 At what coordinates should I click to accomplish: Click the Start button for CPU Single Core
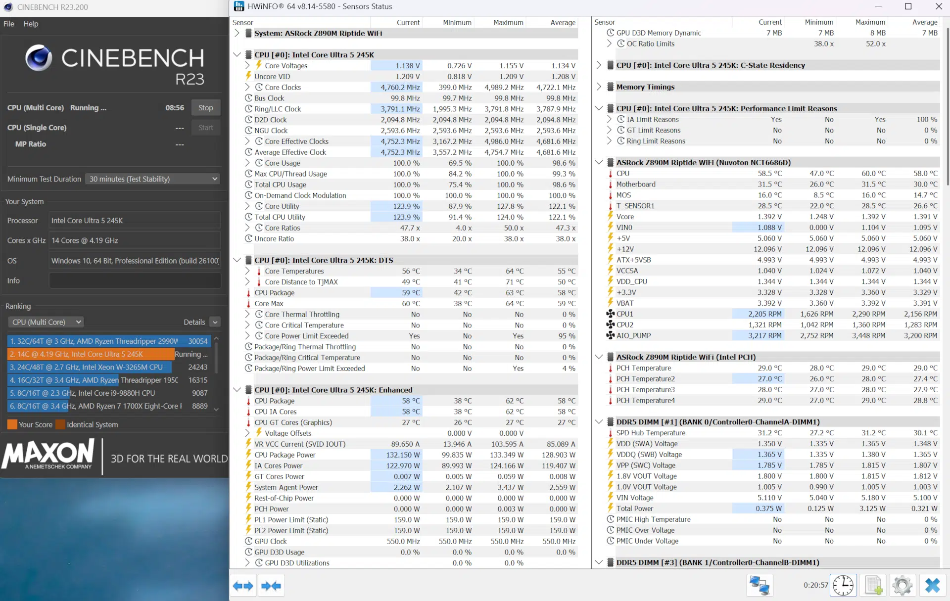click(x=206, y=128)
